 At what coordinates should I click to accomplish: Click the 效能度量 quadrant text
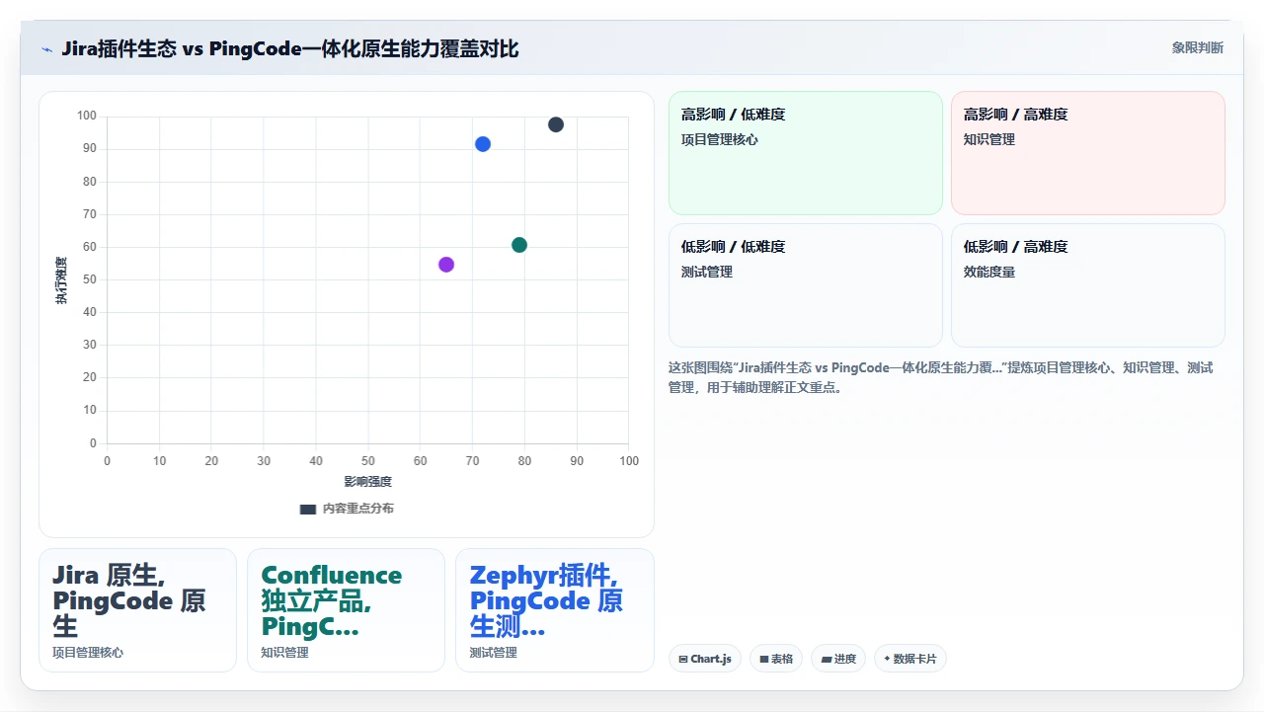coord(989,273)
